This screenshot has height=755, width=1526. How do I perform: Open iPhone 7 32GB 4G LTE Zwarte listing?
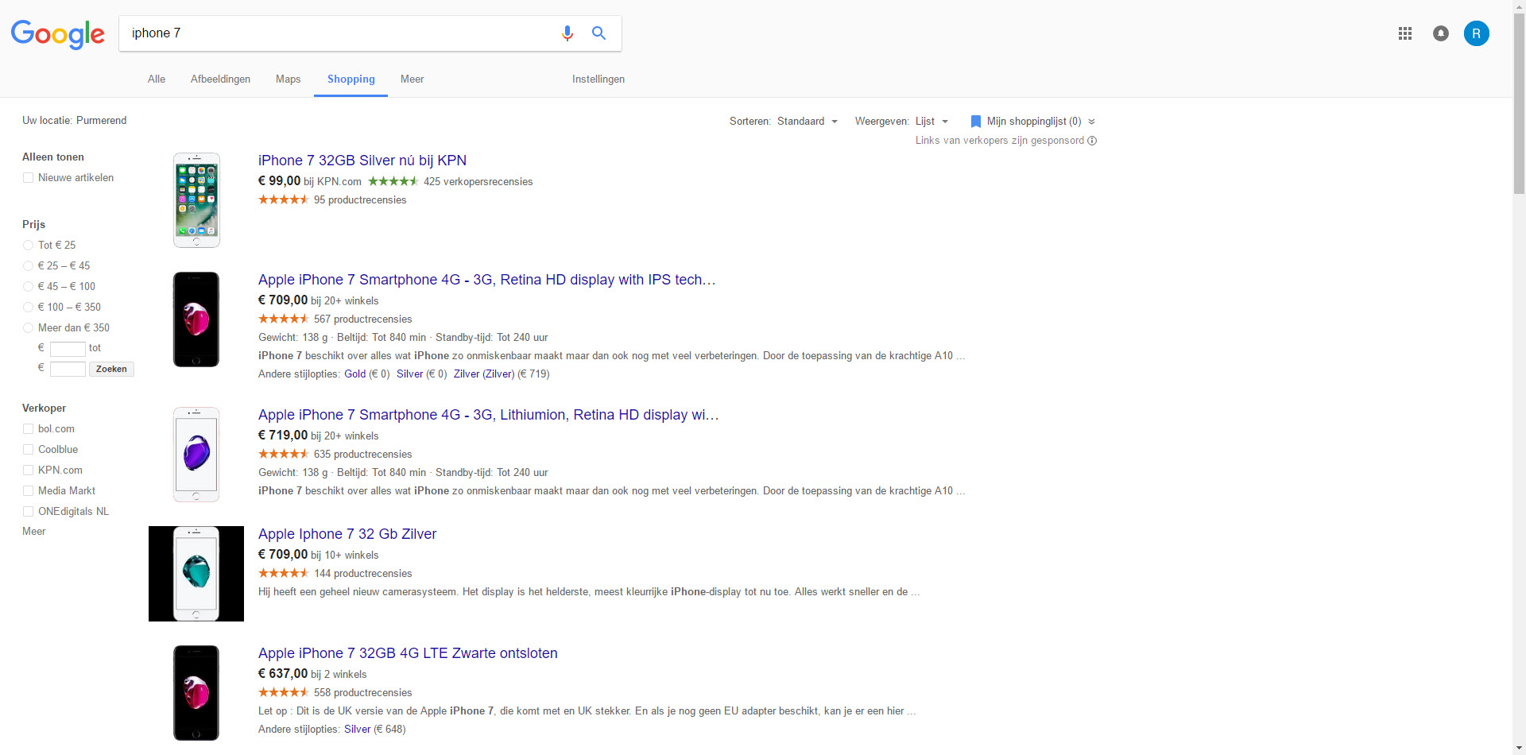(408, 653)
